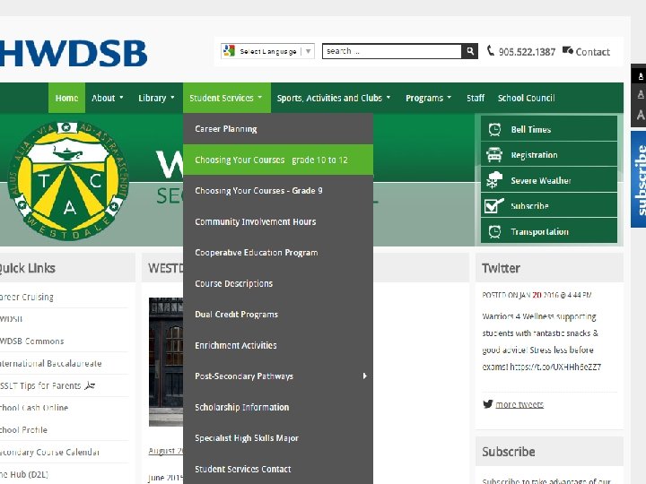Image resolution: width=646 pixels, height=484 pixels.
Task: Click the largest A font size button
Action: (641, 115)
